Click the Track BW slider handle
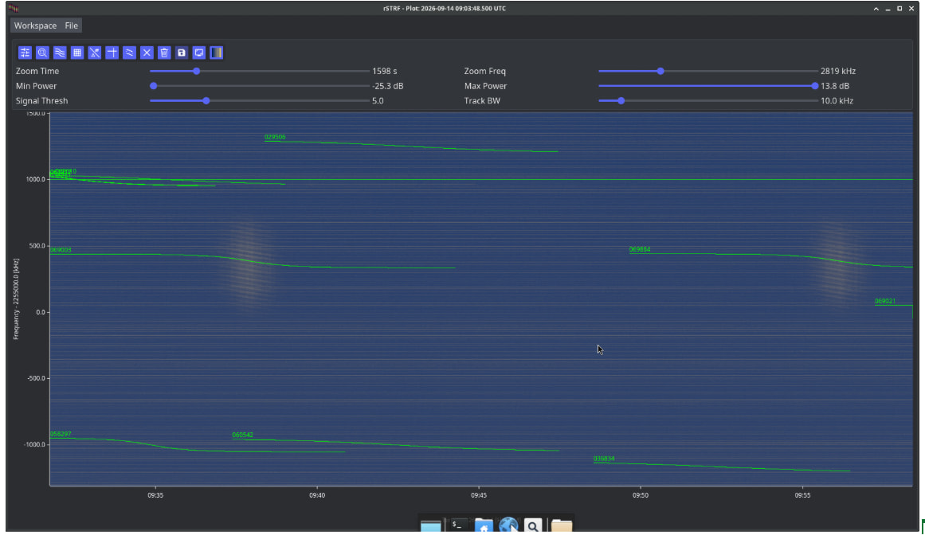 click(621, 101)
